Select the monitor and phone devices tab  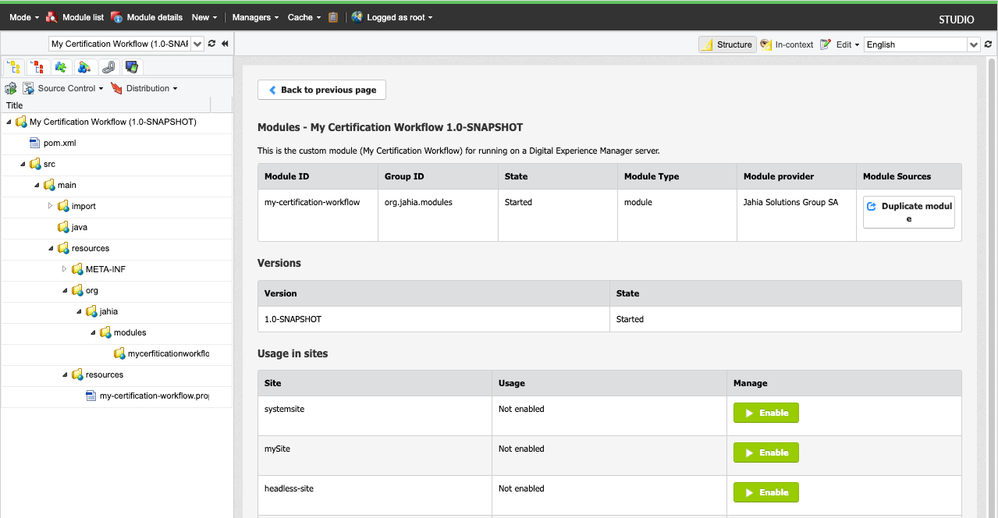coord(132,67)
